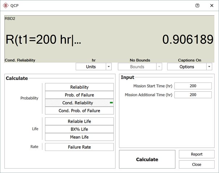Open the help icon in title bar
219x173 pixels.
(197, 6)
